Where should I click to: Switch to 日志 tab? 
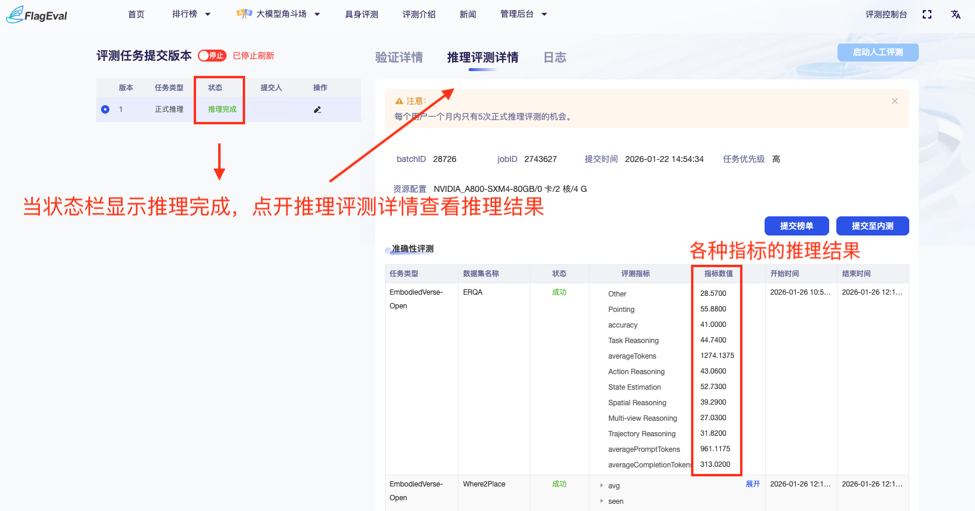click(555, 57)
